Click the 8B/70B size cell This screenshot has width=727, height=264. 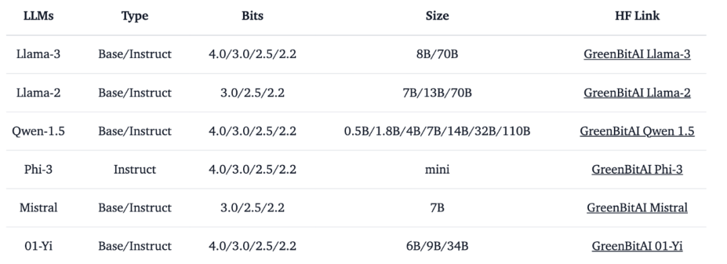438,55
